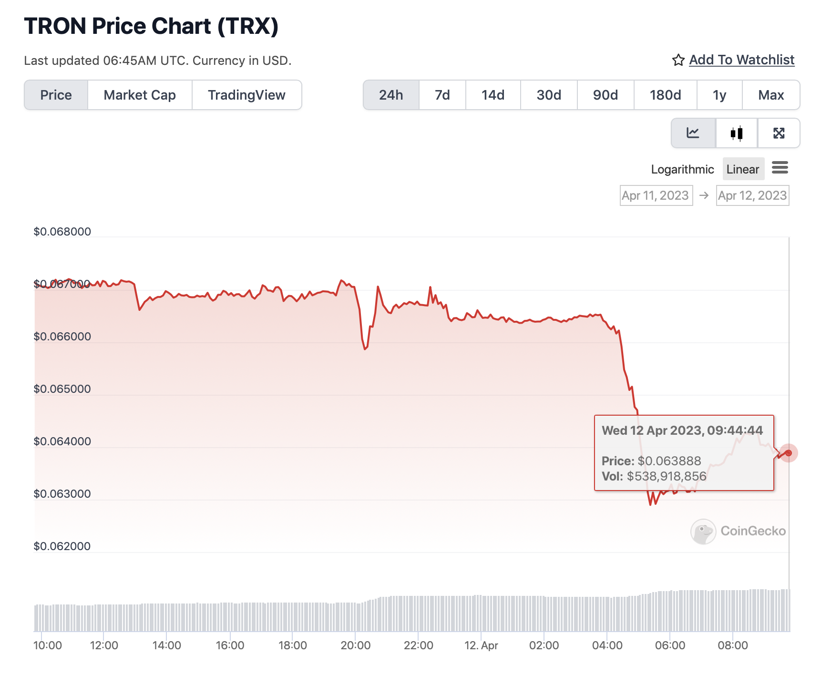
Task: Click the red price point marker
Action: click(x=788, y=453)
